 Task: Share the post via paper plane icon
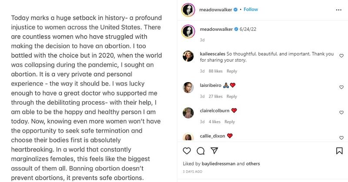point(213,151)
